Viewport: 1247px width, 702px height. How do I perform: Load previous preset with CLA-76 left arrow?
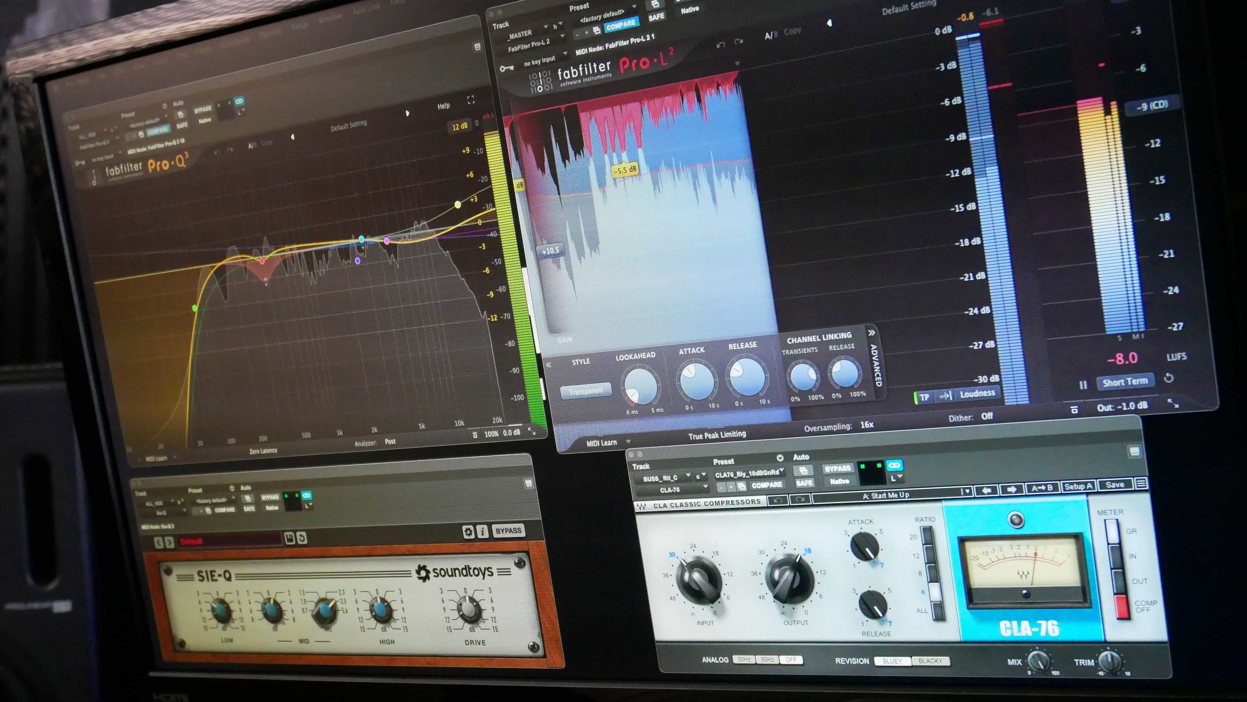(x=986, y=490)
